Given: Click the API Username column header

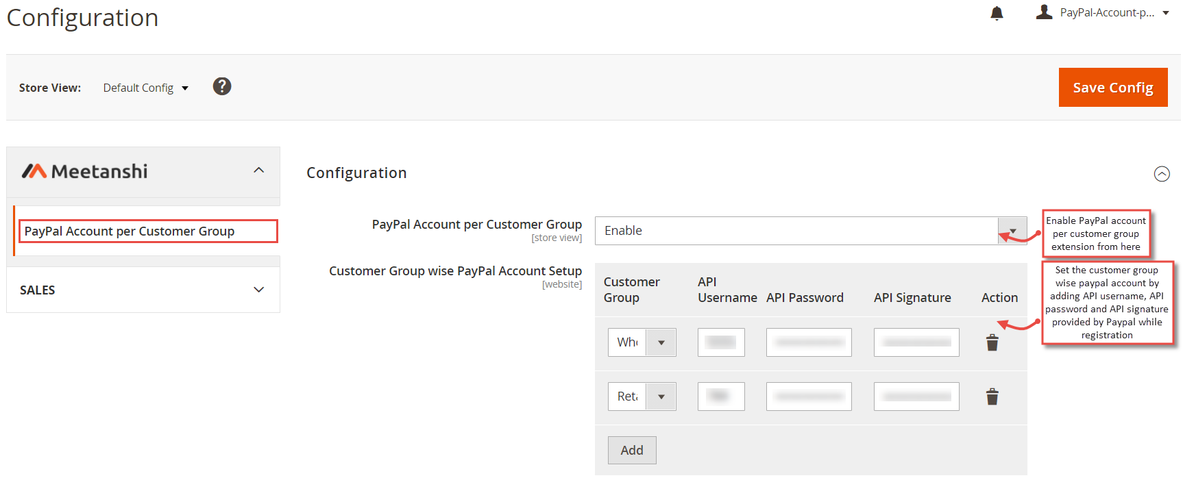Looking at the screenshot, I should [x=727, y=290].
